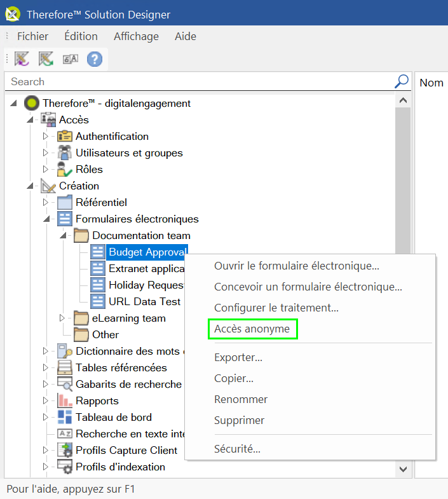Click the search magnifier icon
The image size is (448, 499).
(402, 81)
